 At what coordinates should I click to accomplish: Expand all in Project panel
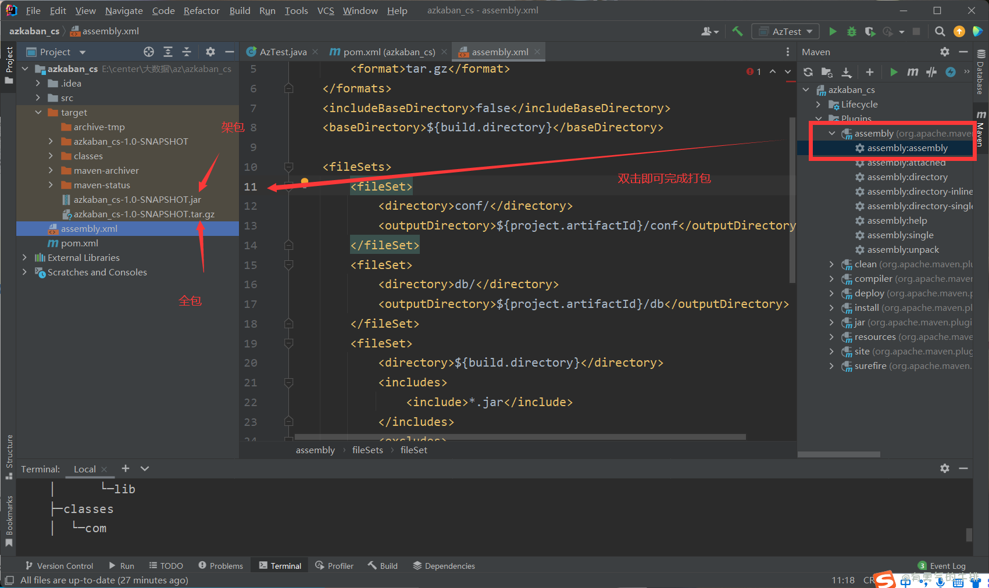tap(168, 52)
